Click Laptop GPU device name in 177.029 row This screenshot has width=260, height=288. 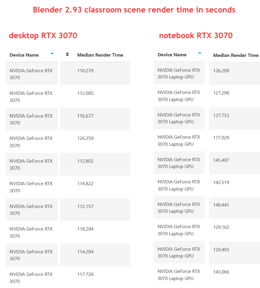(x=179, y=141)
